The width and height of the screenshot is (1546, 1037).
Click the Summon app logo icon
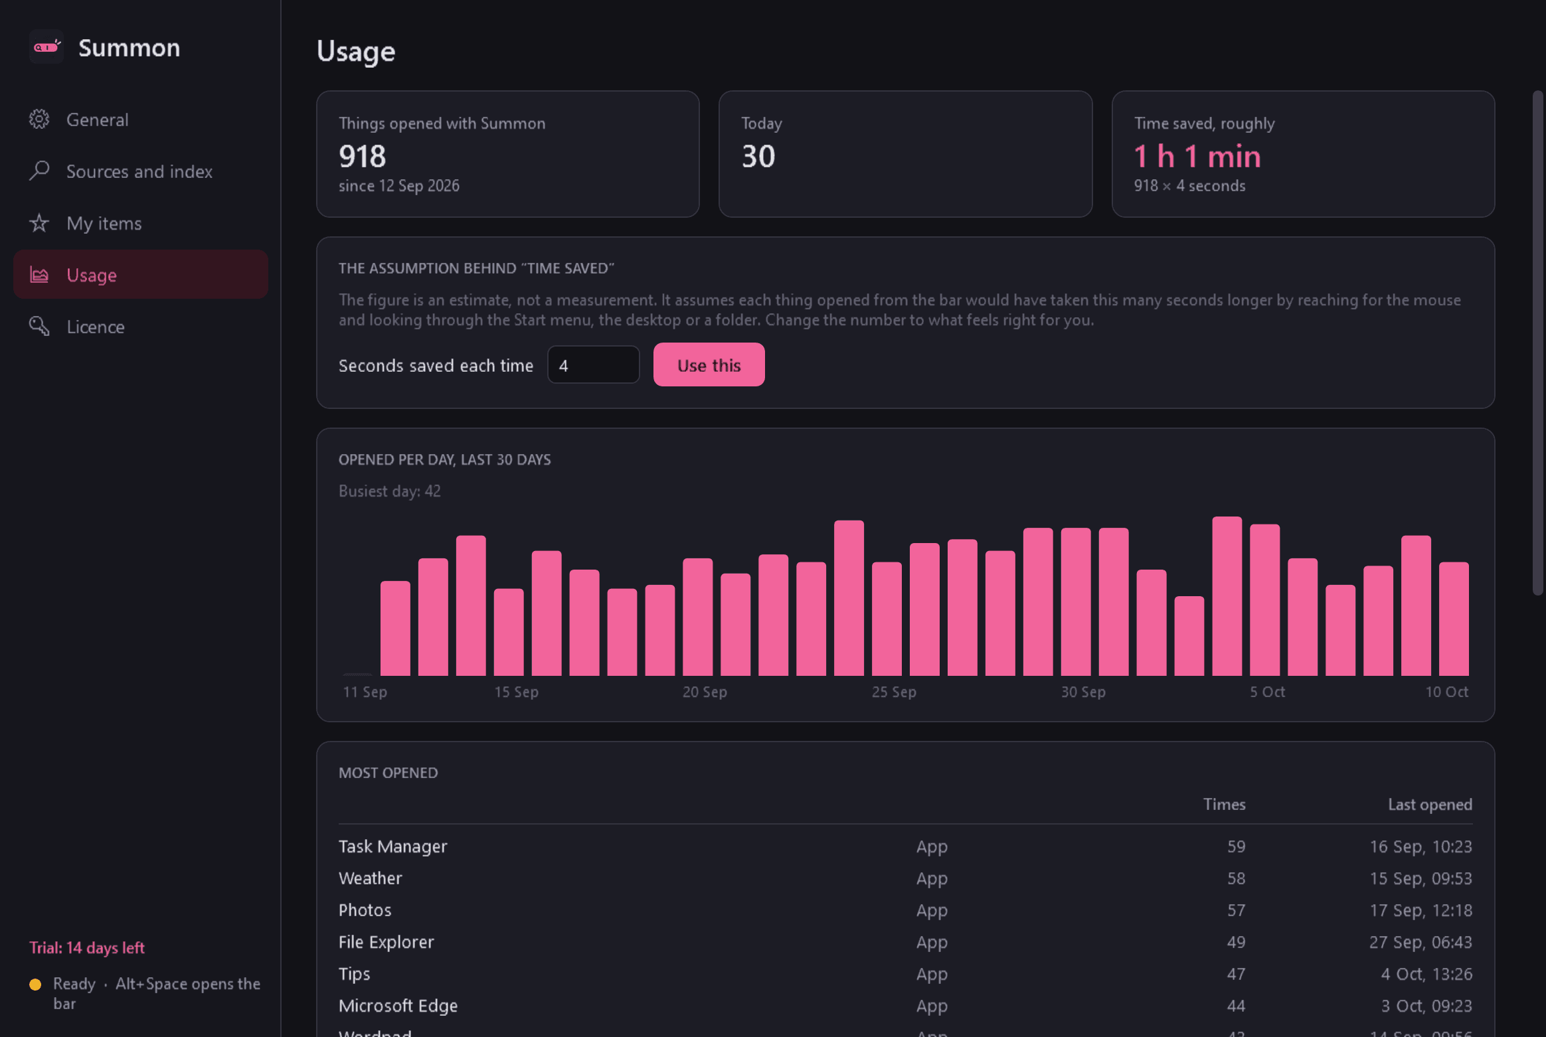[46, 47]
